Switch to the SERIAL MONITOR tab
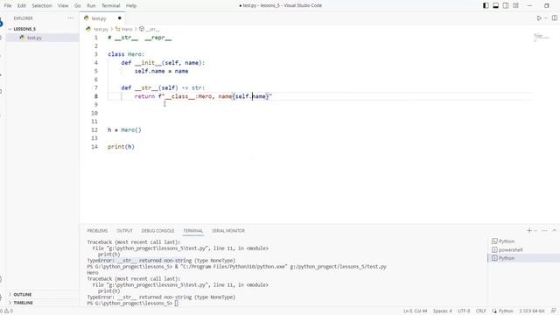 pos(228,231)
